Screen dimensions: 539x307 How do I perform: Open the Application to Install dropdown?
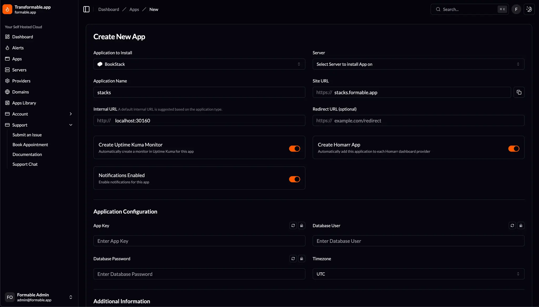click(199, 64)
